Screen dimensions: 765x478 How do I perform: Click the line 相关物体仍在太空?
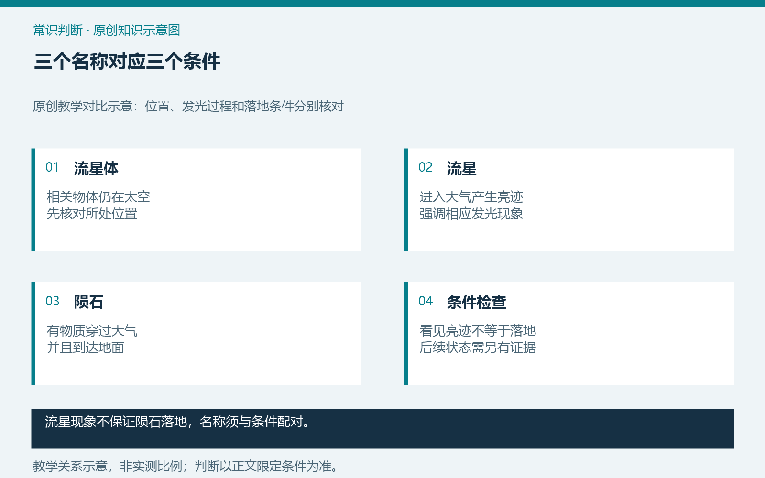[98, 196]
